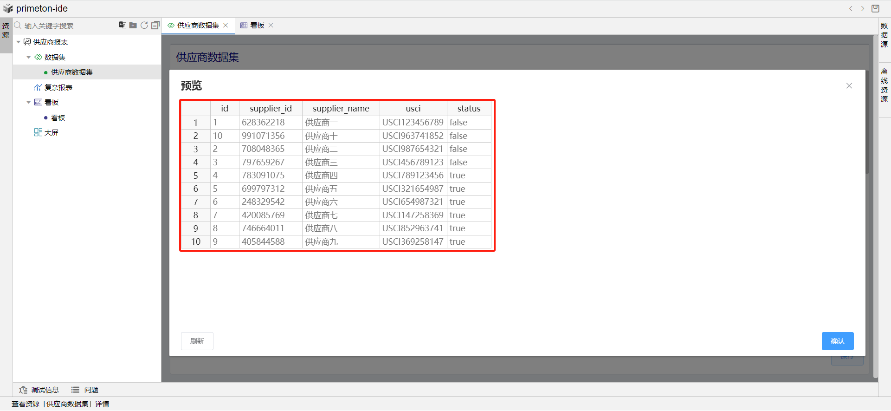Collapse the 看板 folder in tree
Image resolution: width=891 pixels, height=411 pixels.
[29, 103]
